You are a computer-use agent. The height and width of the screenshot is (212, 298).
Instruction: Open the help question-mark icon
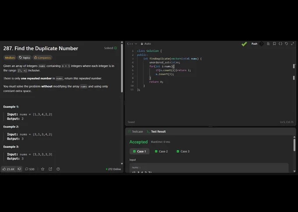[58, 169]
